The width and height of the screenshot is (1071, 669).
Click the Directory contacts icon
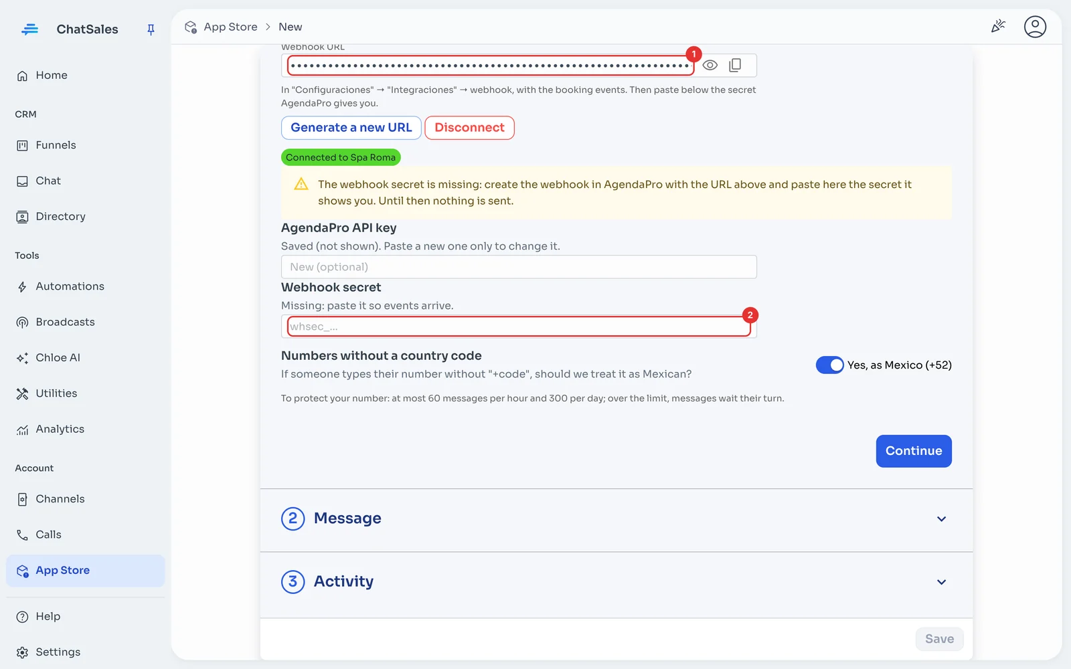(22, 217)
